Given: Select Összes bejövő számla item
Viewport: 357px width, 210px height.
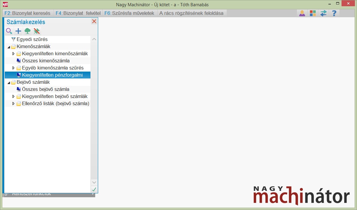Looking at the screenshot, I should pos(46,89).
